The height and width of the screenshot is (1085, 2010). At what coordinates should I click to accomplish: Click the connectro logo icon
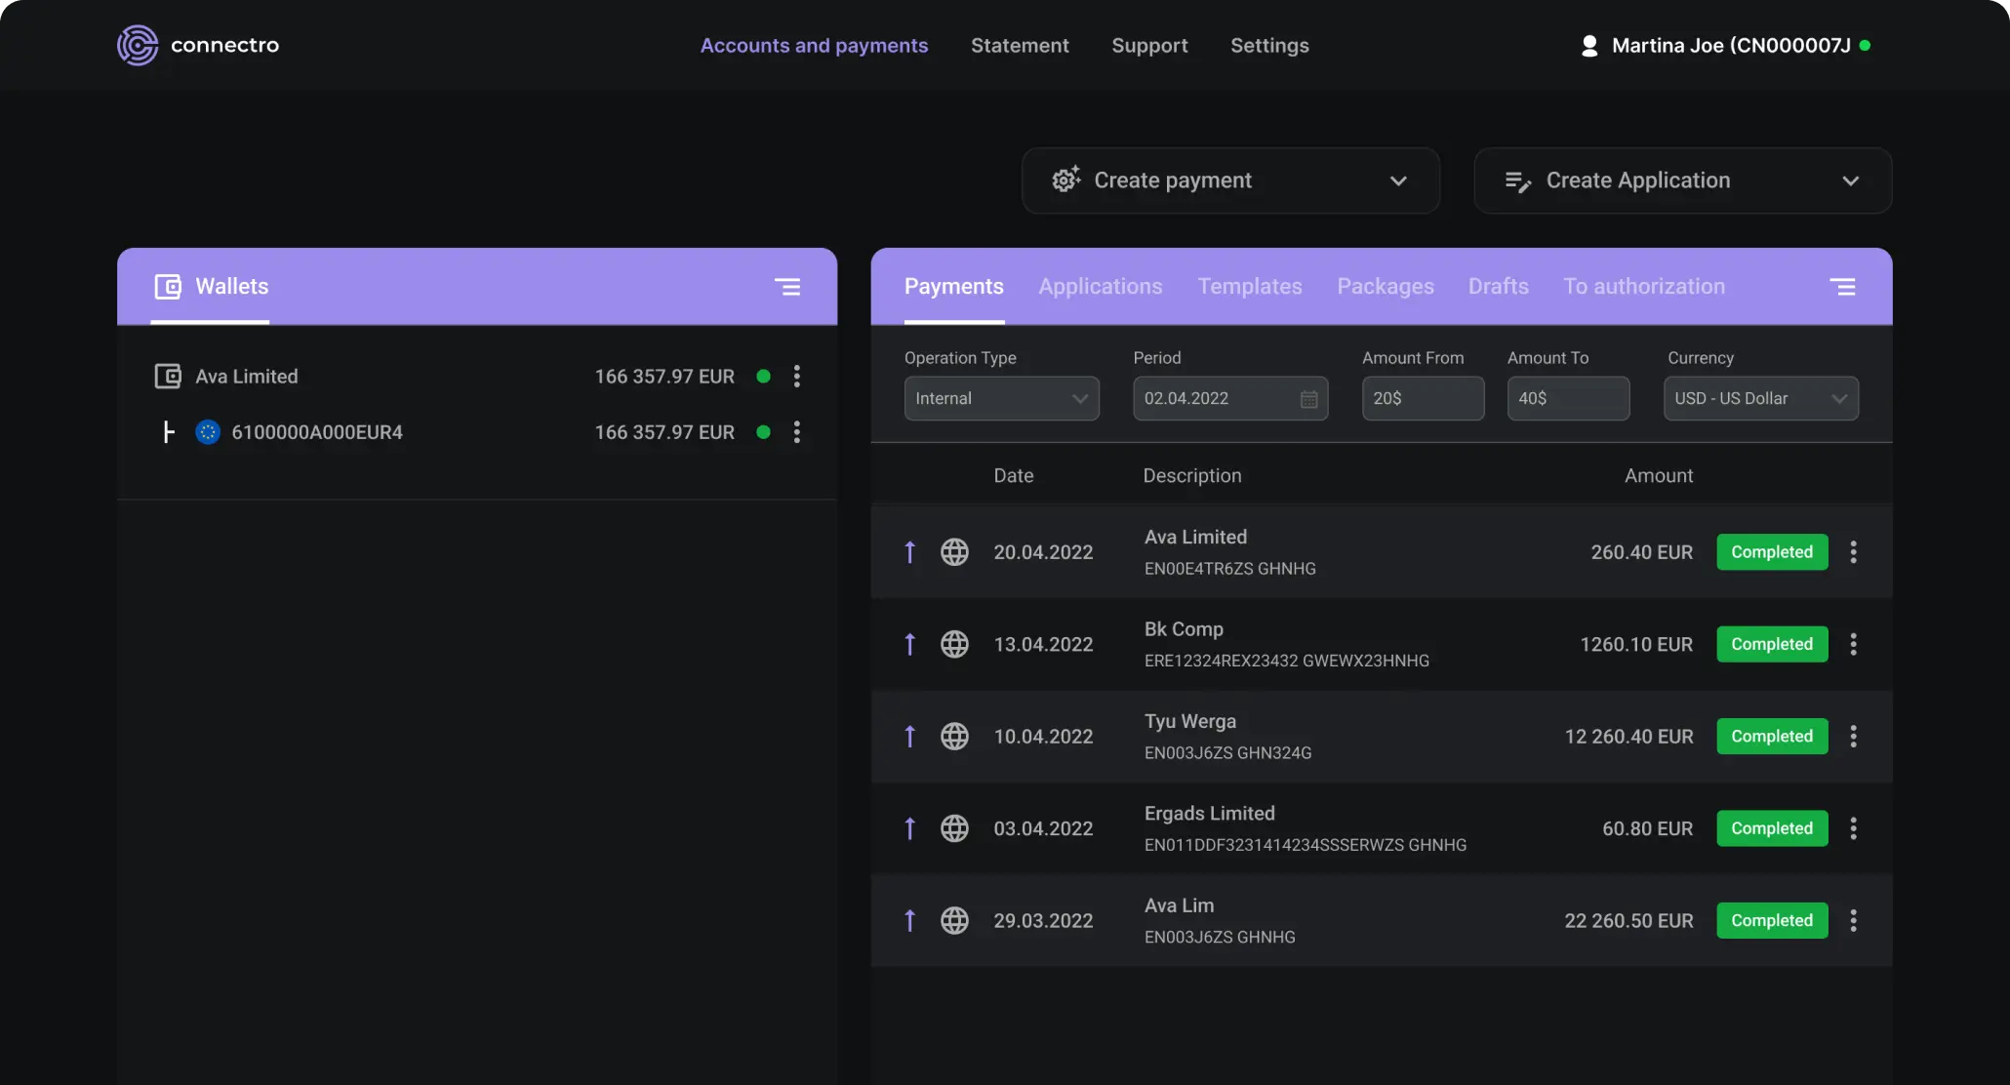138,45
